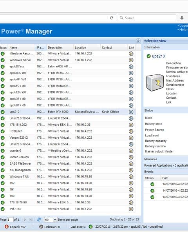Open items per page dropdown

click(x=55, y=220)
